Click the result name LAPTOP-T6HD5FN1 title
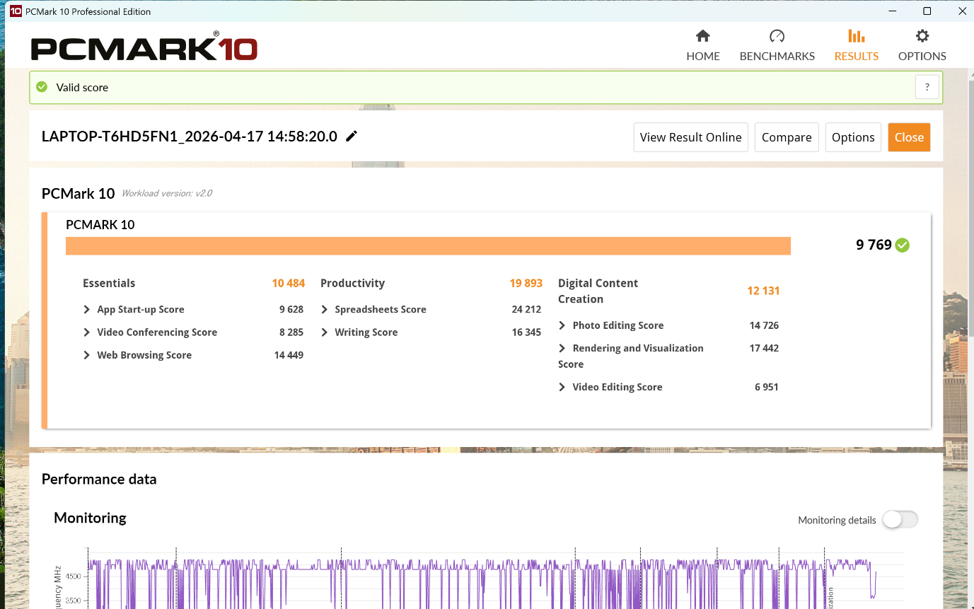974x609 pixels. tap(190, 137)
